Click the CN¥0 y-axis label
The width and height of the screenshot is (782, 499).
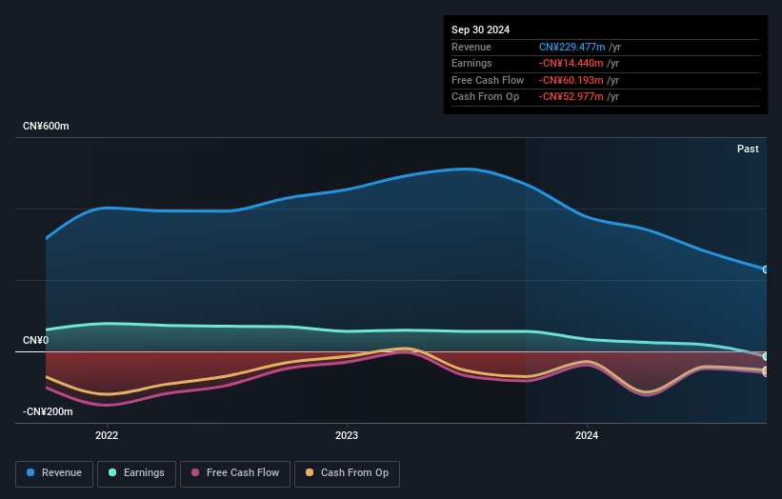point(36,341)
